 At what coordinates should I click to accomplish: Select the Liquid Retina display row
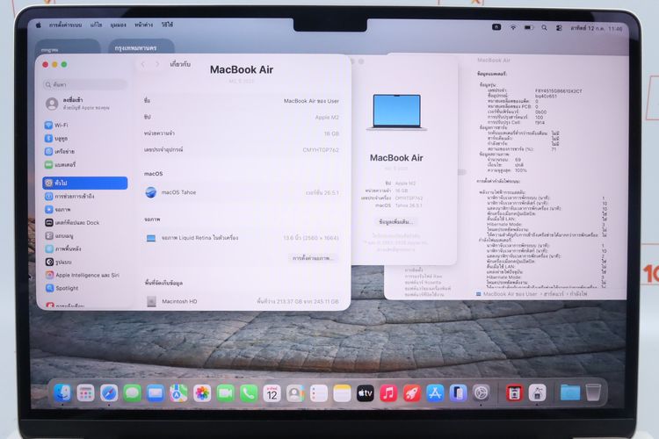click(242, 238)
